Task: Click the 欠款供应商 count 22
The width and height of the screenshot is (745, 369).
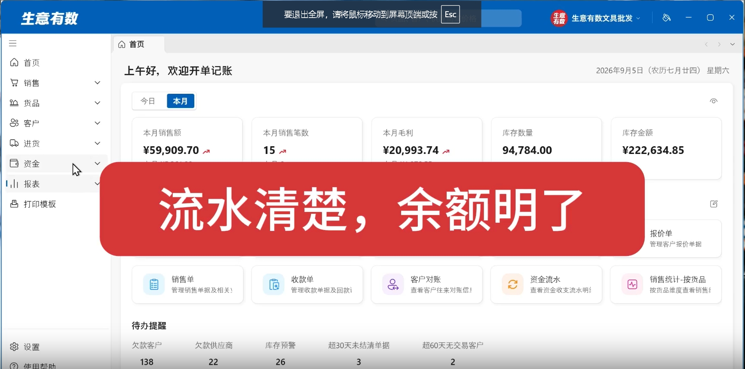Action: [x=213, y=362]
